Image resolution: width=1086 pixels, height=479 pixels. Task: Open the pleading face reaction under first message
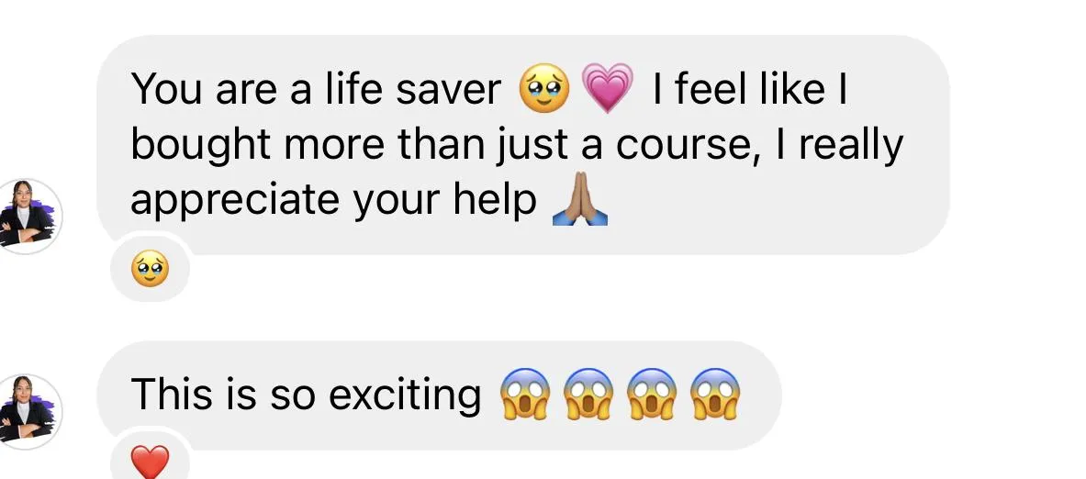click(x=150, y=271)
